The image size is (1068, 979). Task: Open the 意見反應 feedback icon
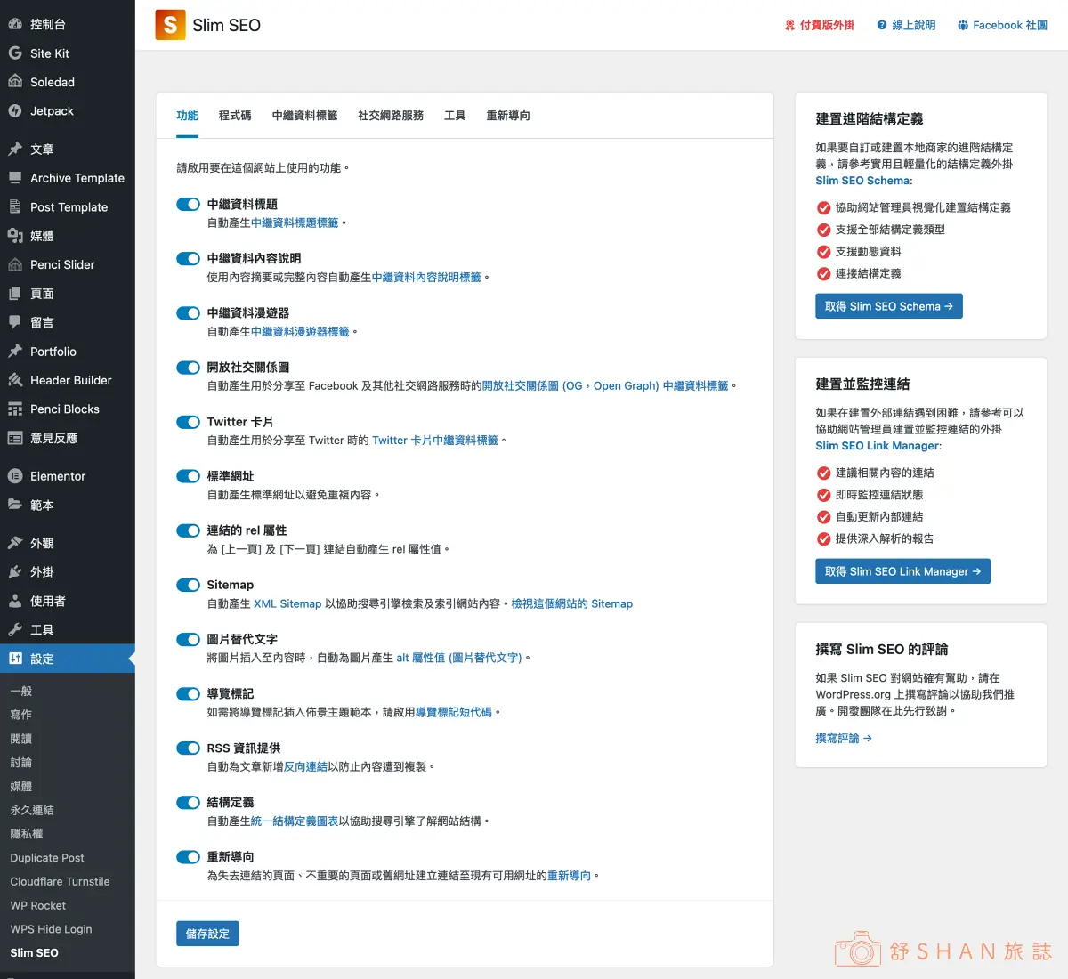coord(15,438)
